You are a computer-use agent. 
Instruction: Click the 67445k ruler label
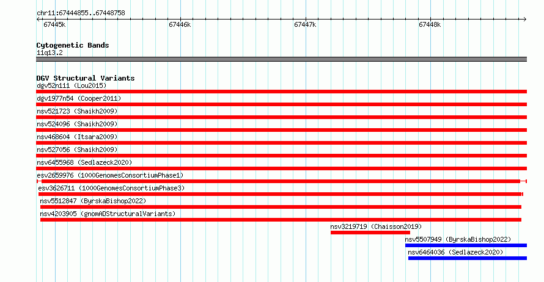(54, 24)
